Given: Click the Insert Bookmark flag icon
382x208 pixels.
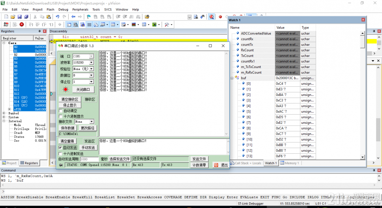Looking at the screenshot, I should 89,17.
